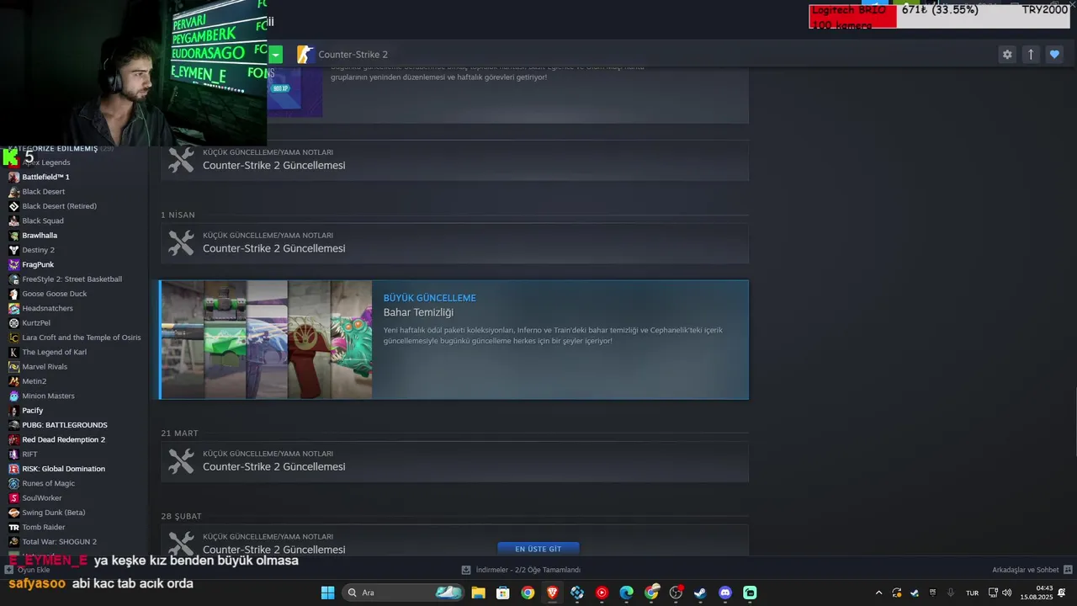This screenshot has height=606, width=1077.
Task: Click the EN ÜSTE GİT button
Action: click(x=538, y=549)
